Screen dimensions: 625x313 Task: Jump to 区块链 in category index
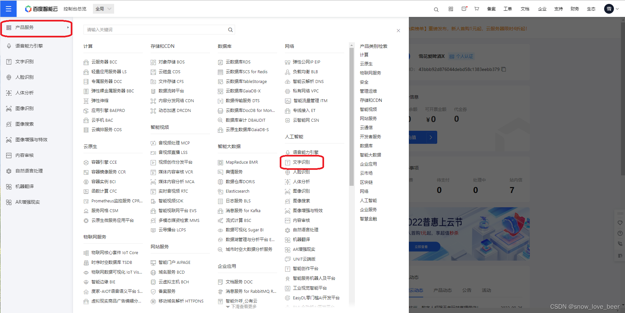pos(366,182)
